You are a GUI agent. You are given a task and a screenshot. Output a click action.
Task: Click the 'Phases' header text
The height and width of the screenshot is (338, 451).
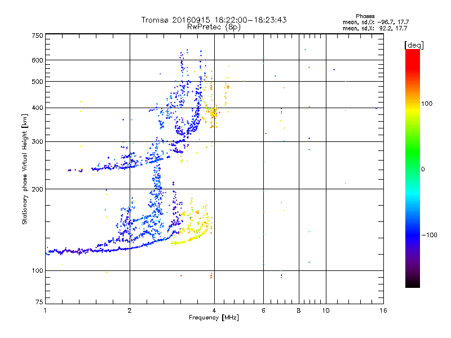[x=365, y=16]
